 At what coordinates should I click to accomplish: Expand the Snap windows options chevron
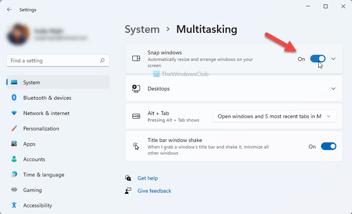pos(333,59)
